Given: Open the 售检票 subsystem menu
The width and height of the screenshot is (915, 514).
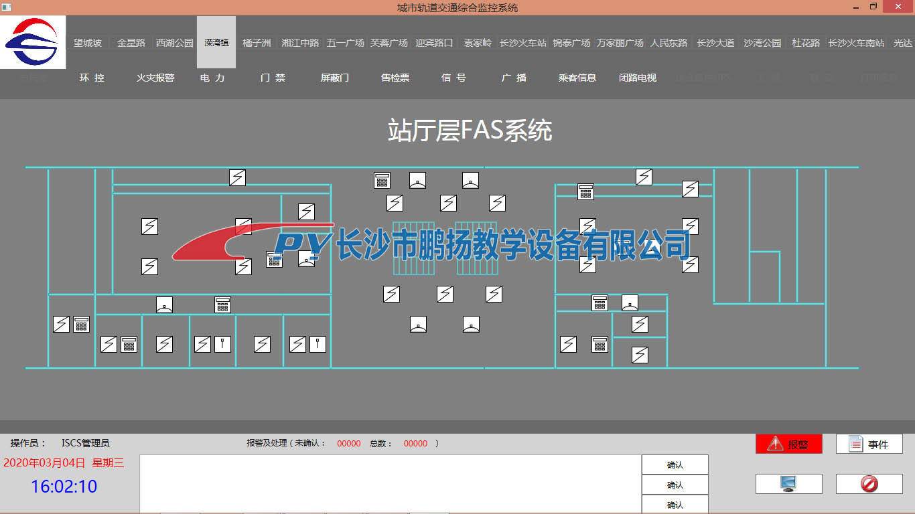Looking at the screenshot, I should [395, 78].
